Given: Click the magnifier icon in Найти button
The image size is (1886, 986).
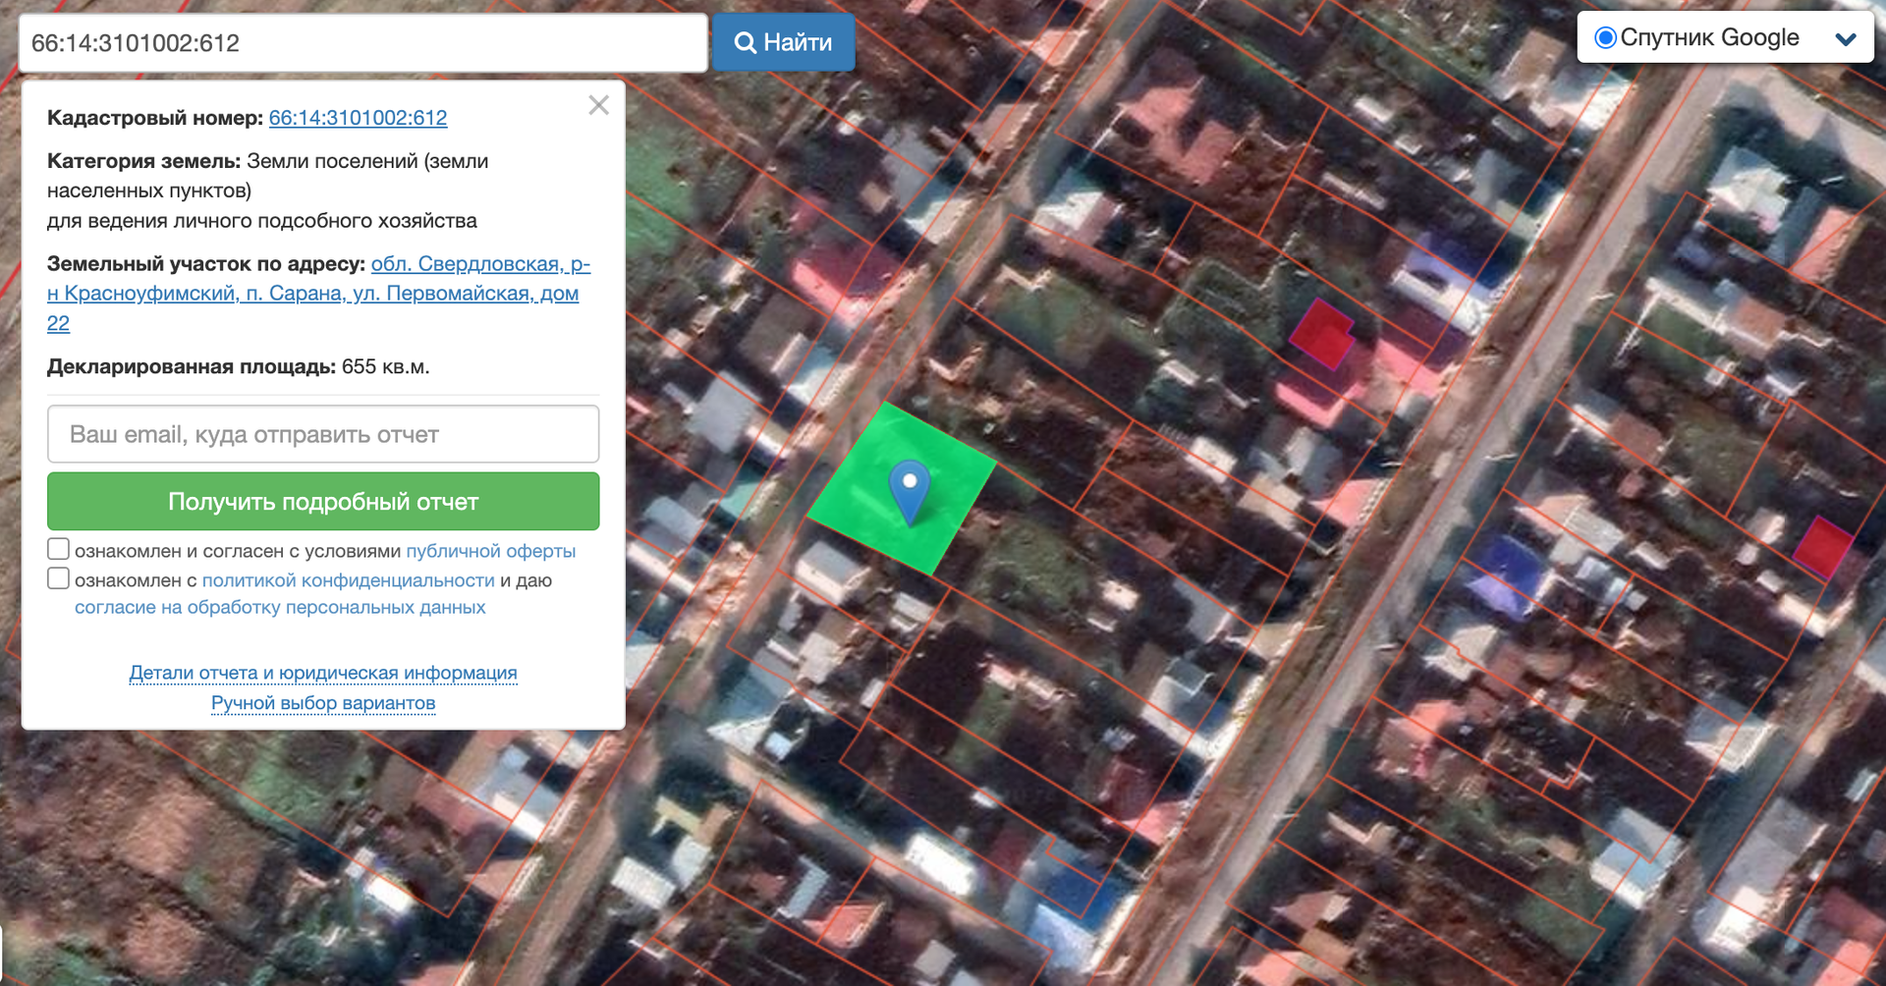Looking at the screenshot, I should 746,43.
